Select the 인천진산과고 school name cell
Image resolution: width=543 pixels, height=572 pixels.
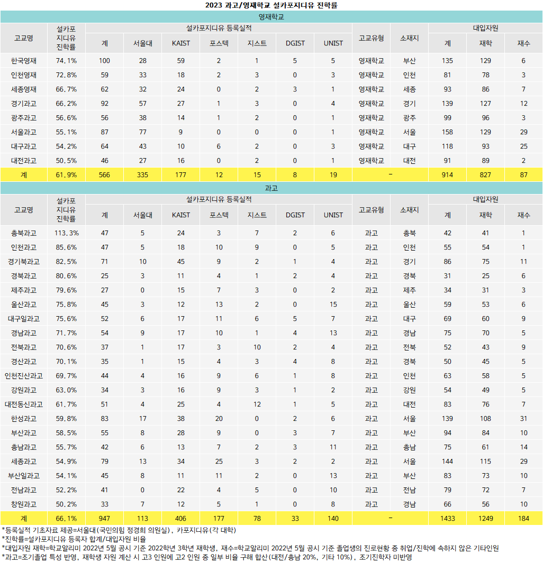pyautogui.click(x=24, y=375)
